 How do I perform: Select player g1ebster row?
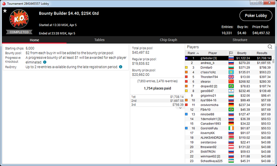click(x=228, y=58)
